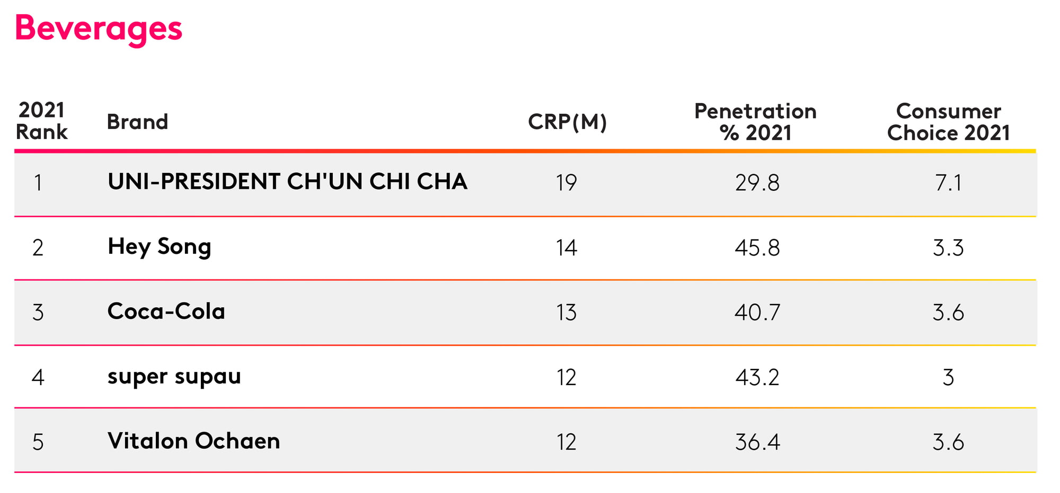Viewport: 1060px width, 493px height.
Task: Click the super supau brand name
Action: pos(174,377)
